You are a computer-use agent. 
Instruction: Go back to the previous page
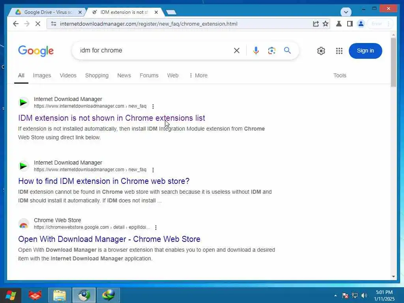coord(16,24)
